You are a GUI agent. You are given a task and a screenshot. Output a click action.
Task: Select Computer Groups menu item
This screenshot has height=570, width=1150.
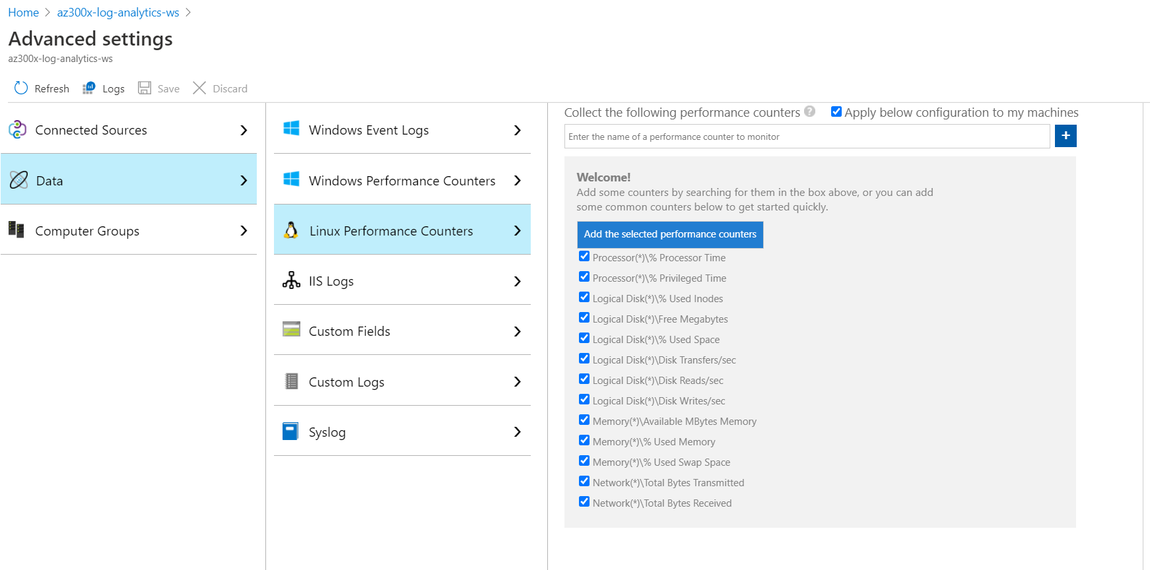[129, 230]
